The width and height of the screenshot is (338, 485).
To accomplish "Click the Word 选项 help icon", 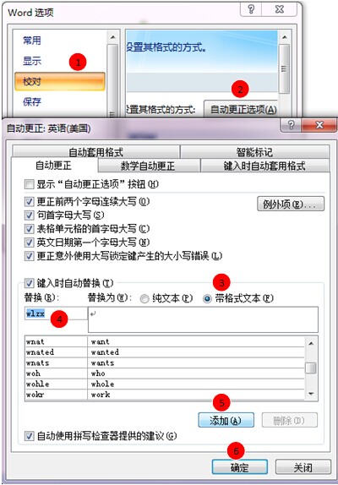I will coord(251,9).
